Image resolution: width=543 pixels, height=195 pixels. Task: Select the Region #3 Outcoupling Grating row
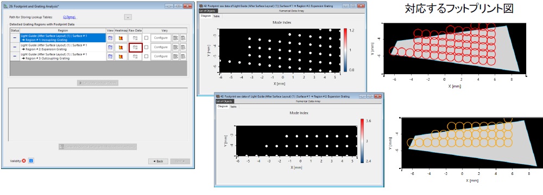pos(62,56)
